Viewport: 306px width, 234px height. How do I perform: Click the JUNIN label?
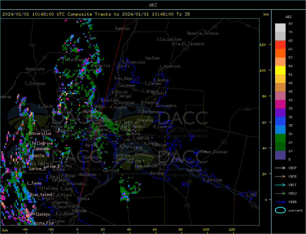[x=137, y=148]
